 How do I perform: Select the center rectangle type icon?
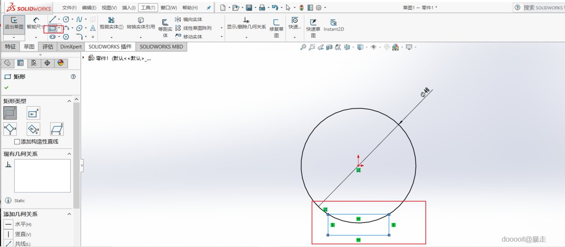pos(33,113)
